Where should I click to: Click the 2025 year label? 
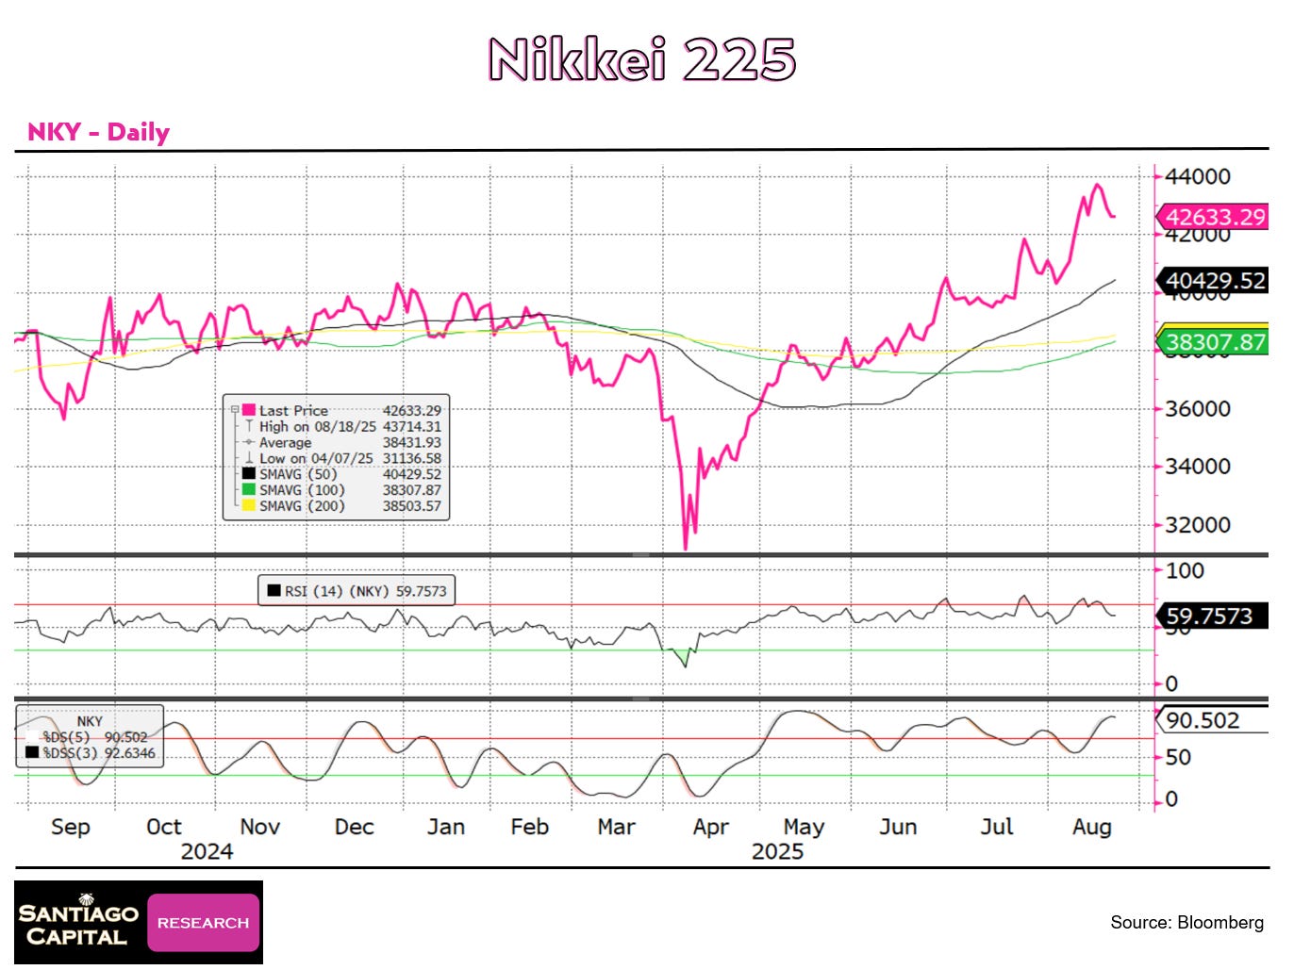(x=778, y=852)
